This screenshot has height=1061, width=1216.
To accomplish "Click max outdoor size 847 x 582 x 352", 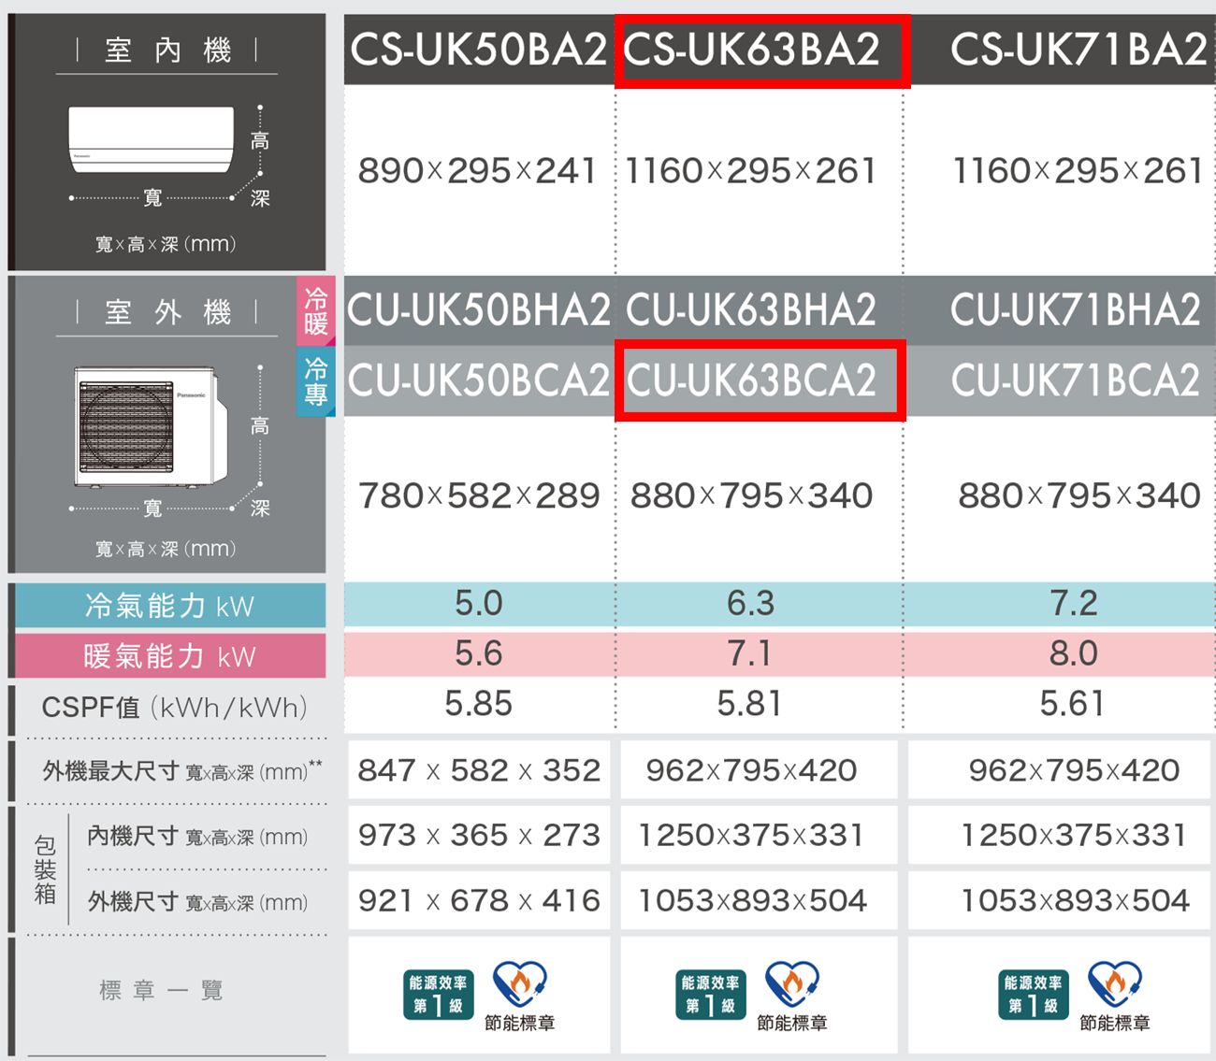I will [x=479, y=770].
